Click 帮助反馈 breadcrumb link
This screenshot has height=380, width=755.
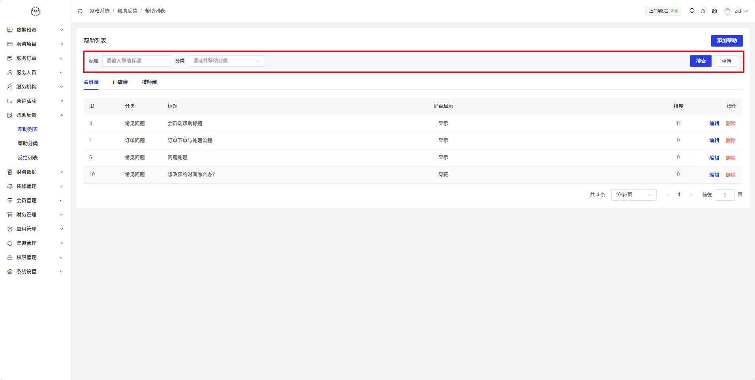[127, 11]
